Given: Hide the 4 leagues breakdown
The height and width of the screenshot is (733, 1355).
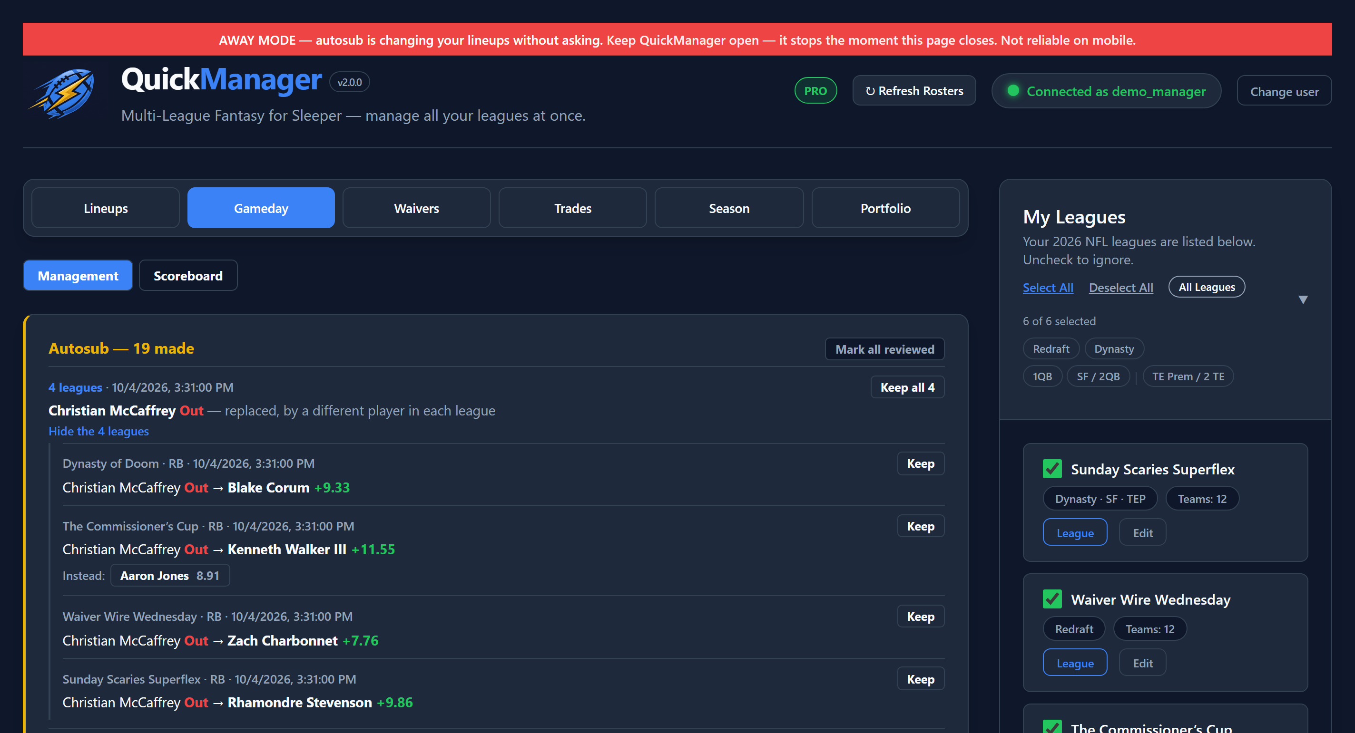Looking at the screenshot, I should click(x=98, y=431).
